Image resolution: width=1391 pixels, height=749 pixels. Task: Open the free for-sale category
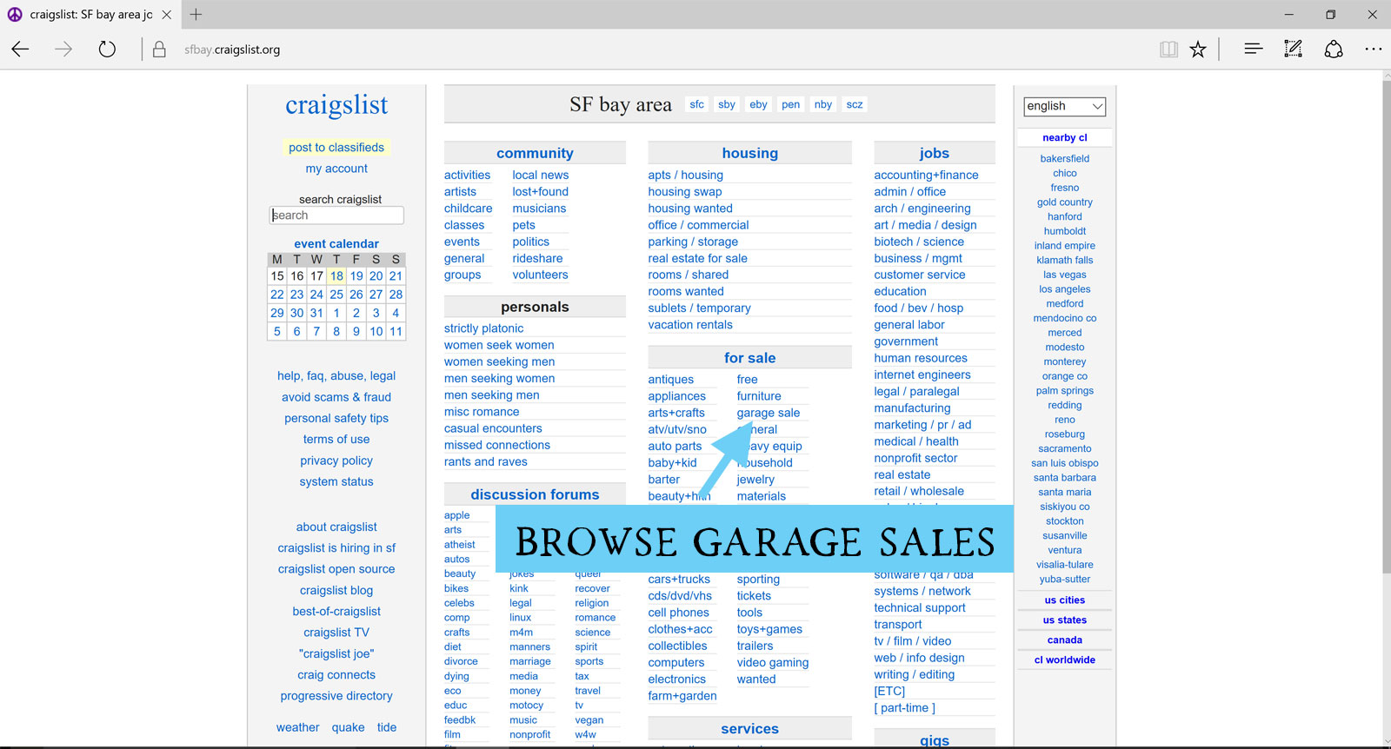(x=747, y=380)
